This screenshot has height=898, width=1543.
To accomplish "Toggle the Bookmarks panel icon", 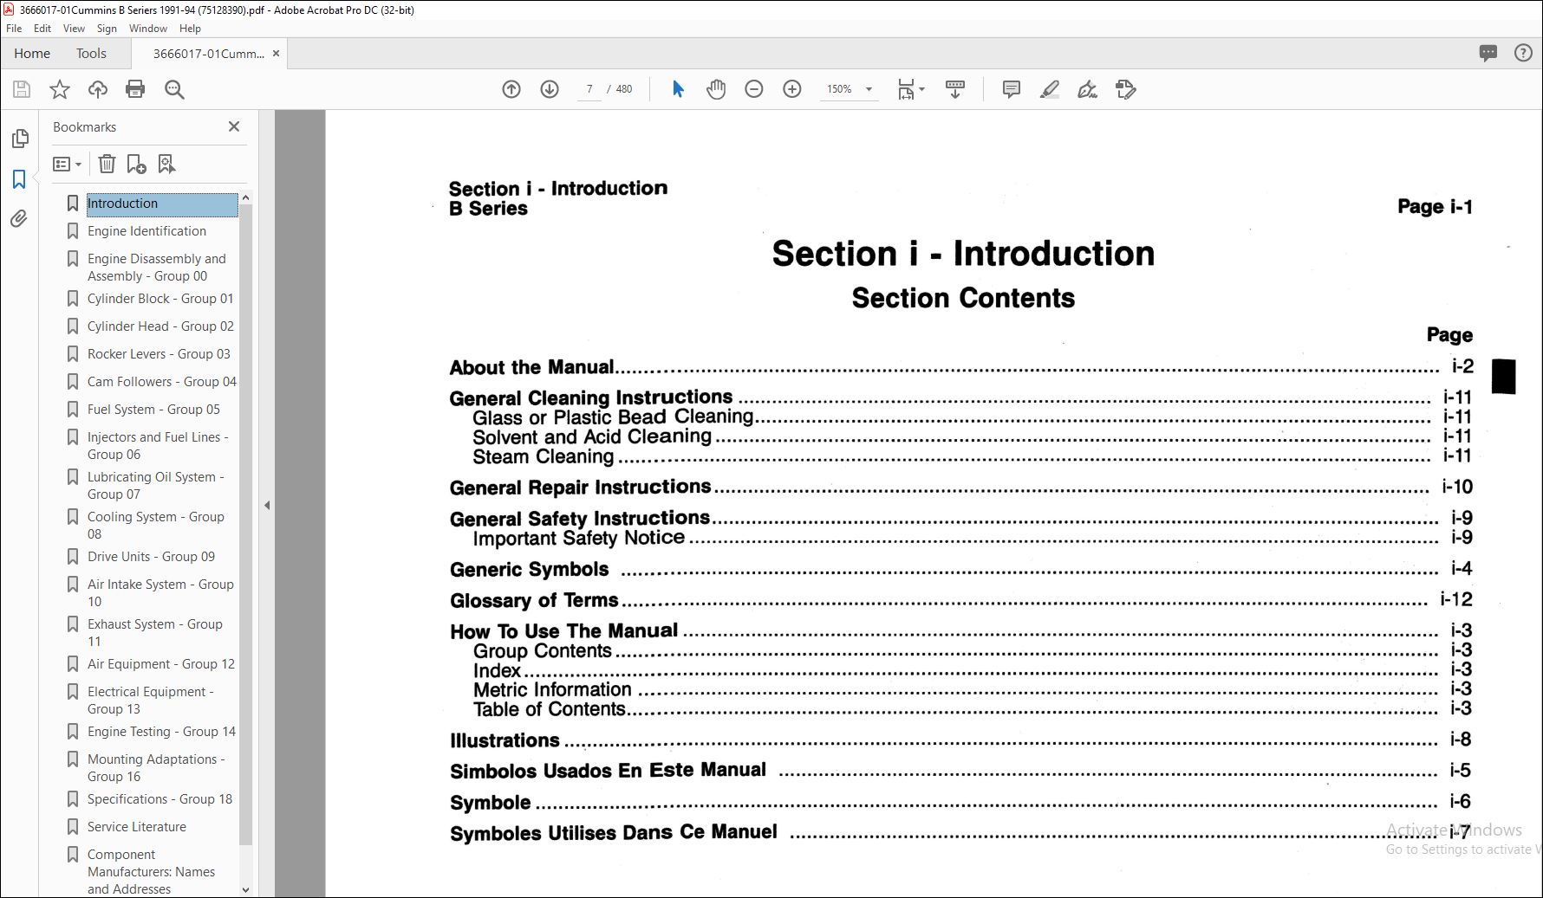I will coord(19,179).
